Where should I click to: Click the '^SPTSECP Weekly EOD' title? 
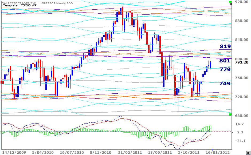tap(56, 3)
